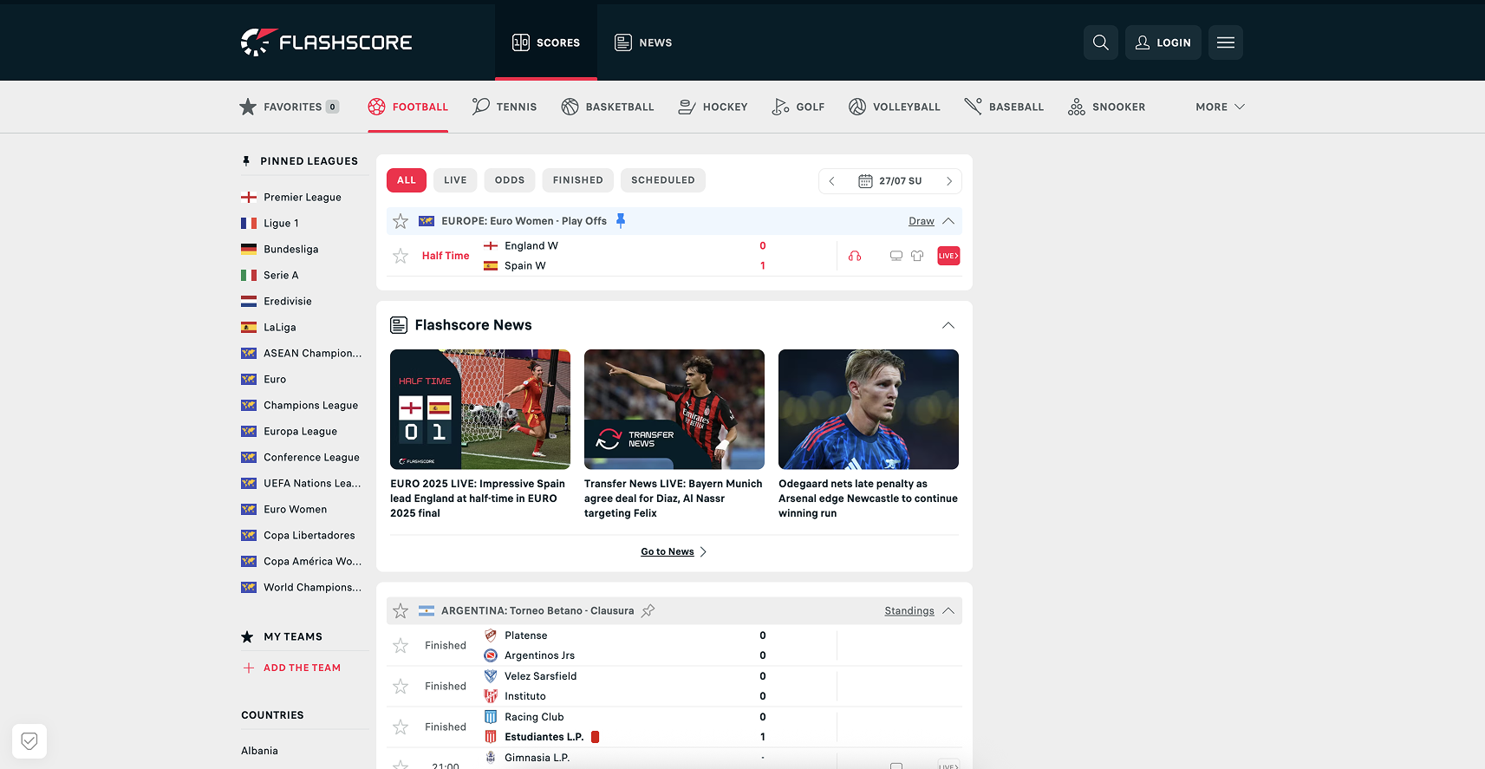Star the Torneo Betano Clausura league
Viewport: 1485px width, 769px height.
tap(401, 610)
